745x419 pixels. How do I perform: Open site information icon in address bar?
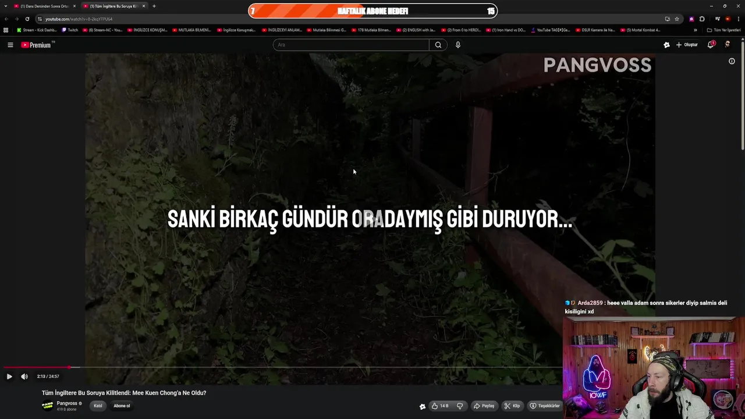[40, 19]
